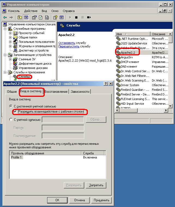Switch to the Общие tab
The height and width of the screenshot is (207, 175).
[x=12, y=91]
